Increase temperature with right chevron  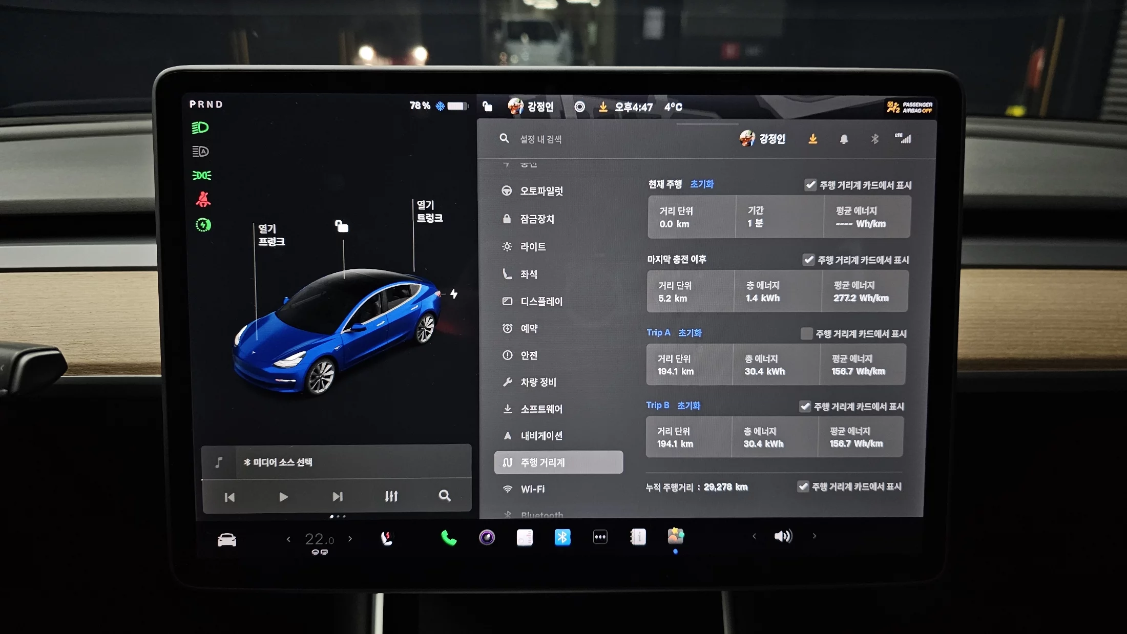[350, 539]
